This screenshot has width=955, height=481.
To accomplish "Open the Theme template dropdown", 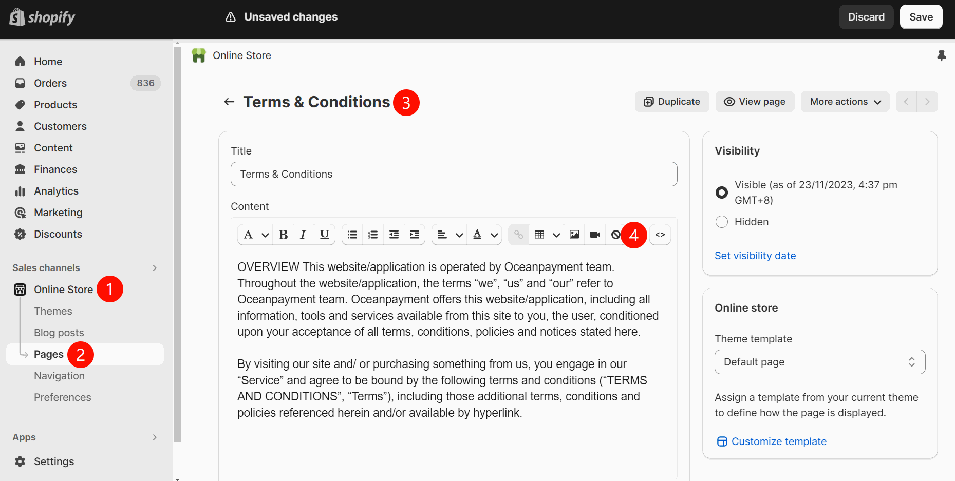I will coord(819,362).
